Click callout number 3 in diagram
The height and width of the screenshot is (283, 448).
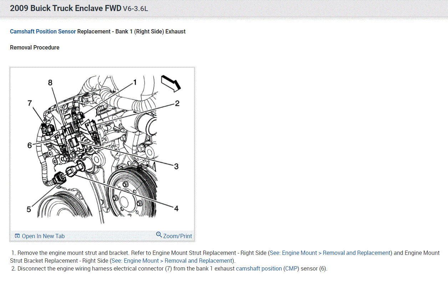coord(176,166)
